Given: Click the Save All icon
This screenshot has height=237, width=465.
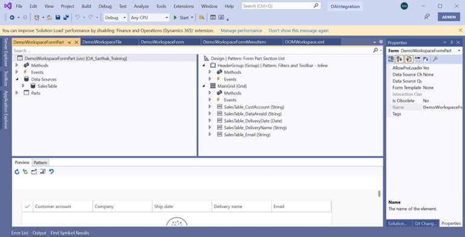Looking at the screenshot, I should pos(66,18).
